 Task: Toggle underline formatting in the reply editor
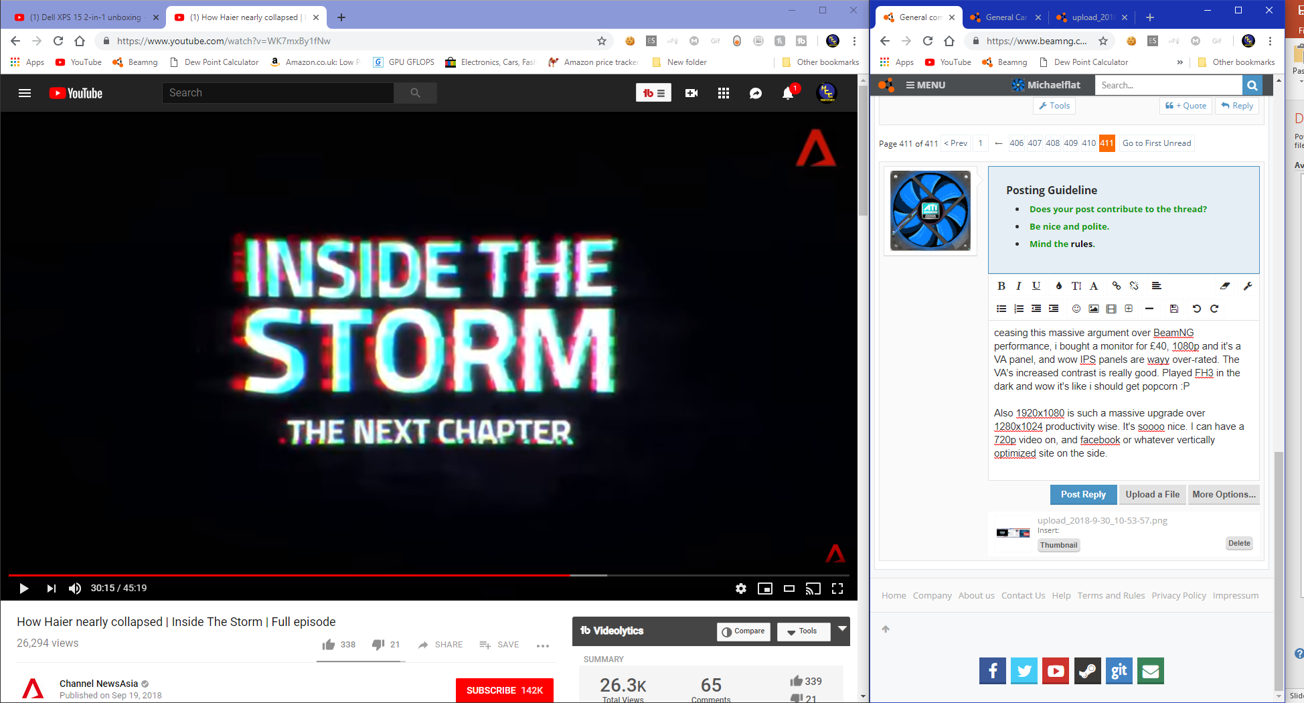[1036, 286]
